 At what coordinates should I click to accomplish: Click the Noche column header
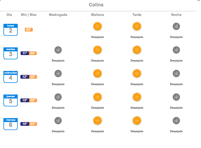point(176,15)
